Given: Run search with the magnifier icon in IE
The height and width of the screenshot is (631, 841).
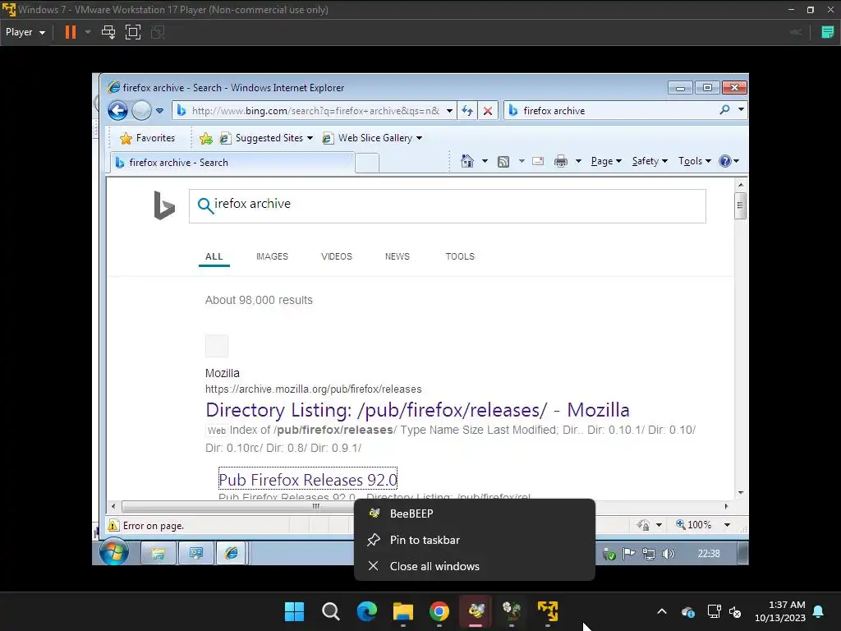Looking at the screenshot, I should coord(724,110).
